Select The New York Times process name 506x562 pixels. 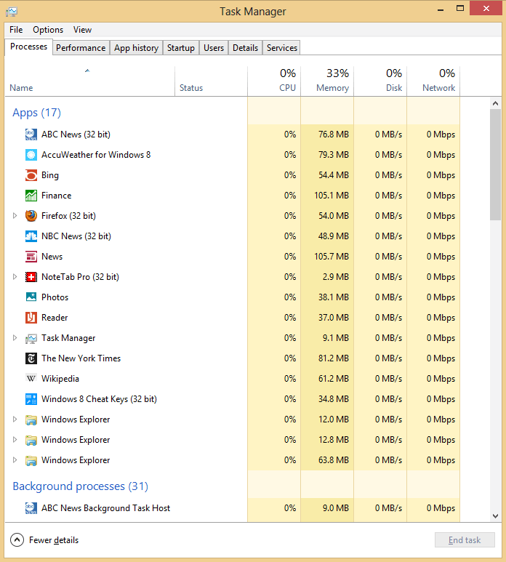click(81, 358)
